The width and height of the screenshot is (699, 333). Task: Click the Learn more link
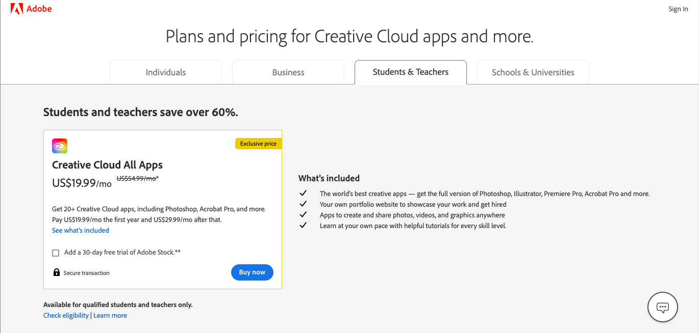tap(110, 315)
